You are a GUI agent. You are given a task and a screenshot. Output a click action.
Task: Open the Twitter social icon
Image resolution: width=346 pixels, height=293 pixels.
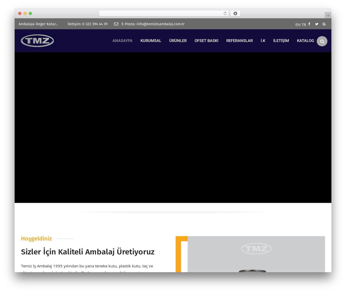point(317,24)
